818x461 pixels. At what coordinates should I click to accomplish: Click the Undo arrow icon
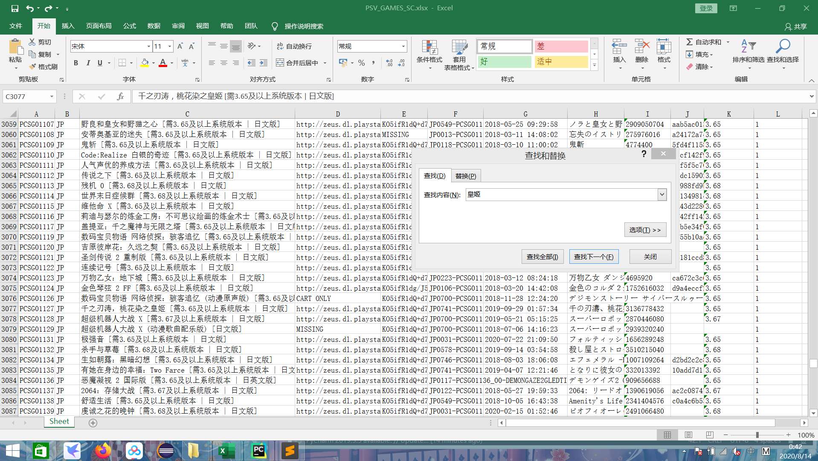[x=29, y=8]
